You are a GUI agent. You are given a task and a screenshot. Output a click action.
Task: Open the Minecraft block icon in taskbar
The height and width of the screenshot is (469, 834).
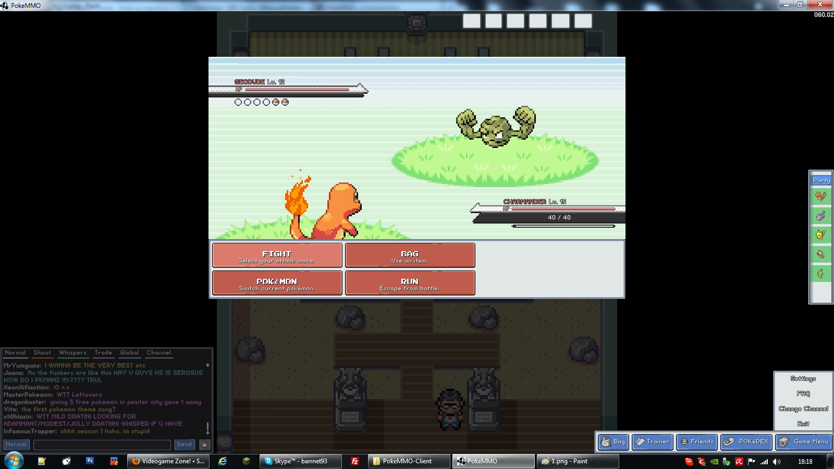point(247,461)
